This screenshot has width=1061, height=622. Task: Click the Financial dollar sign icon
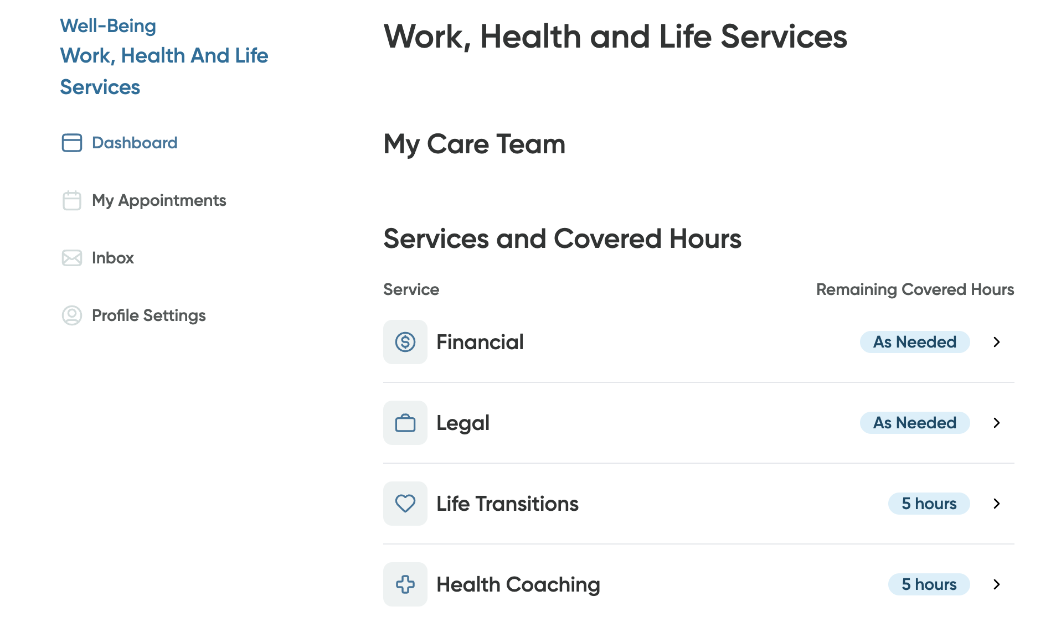[405, 342]
